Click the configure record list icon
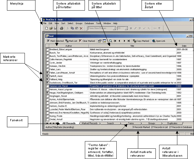The height and width of the screenshot is (159, 194). [100, 41]
